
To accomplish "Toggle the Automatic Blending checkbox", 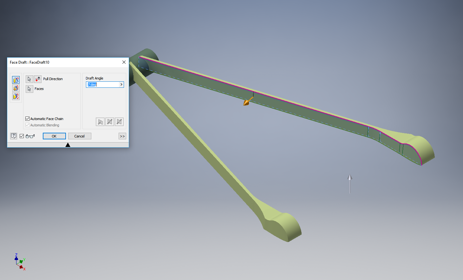I will (x=28, y=125).
